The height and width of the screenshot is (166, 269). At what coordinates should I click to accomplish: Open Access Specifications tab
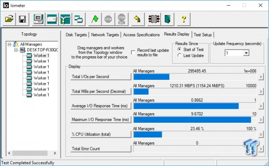pos(141,35)
